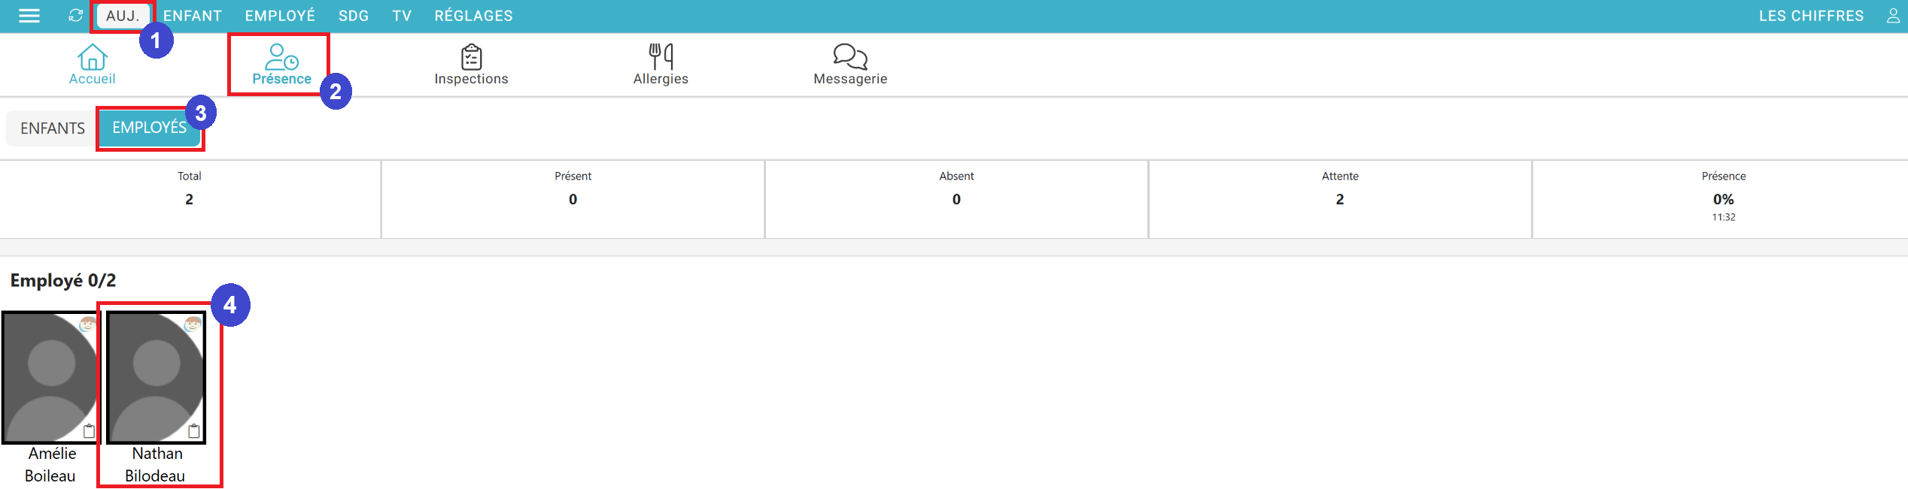This screenshot has width=1908, height=489.
Task: Open the SDG menu item
Action: pyautogui.click(x=354, y=16)
